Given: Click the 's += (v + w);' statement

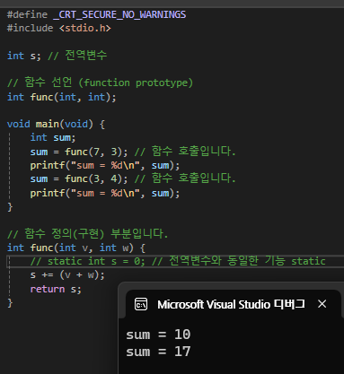Looking at the screenshot, I should (x=67, y=274).
